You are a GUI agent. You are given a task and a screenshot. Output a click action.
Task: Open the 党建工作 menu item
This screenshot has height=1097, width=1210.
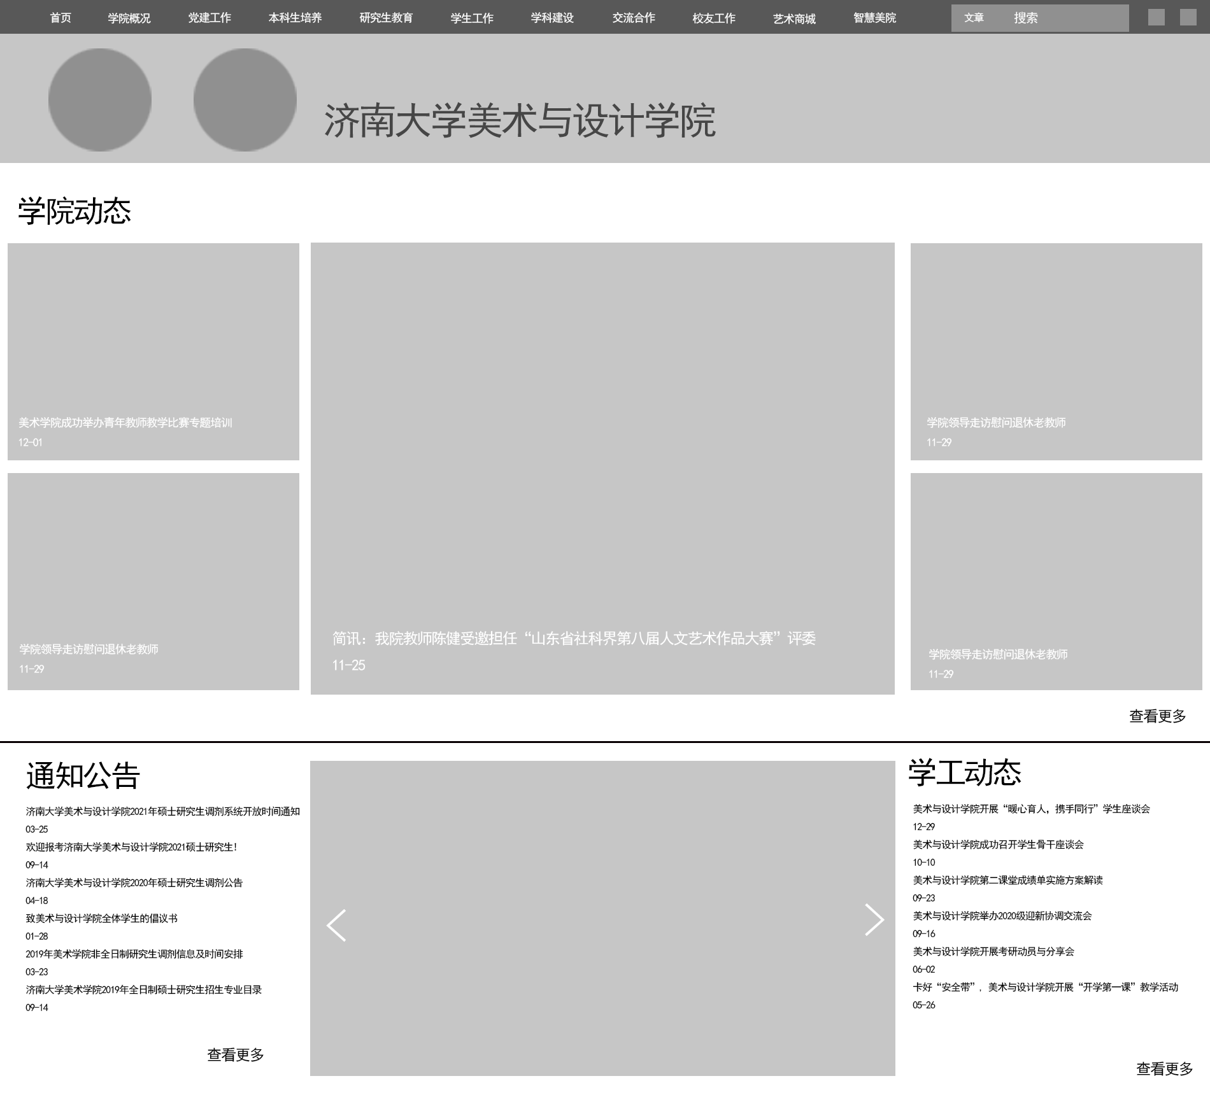click(x=210, y=18)
